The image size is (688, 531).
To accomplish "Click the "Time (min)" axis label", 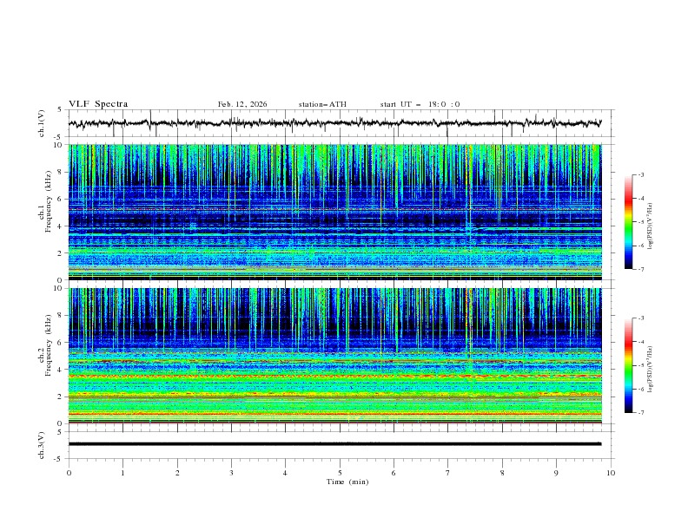I will [x=347, y=482].
